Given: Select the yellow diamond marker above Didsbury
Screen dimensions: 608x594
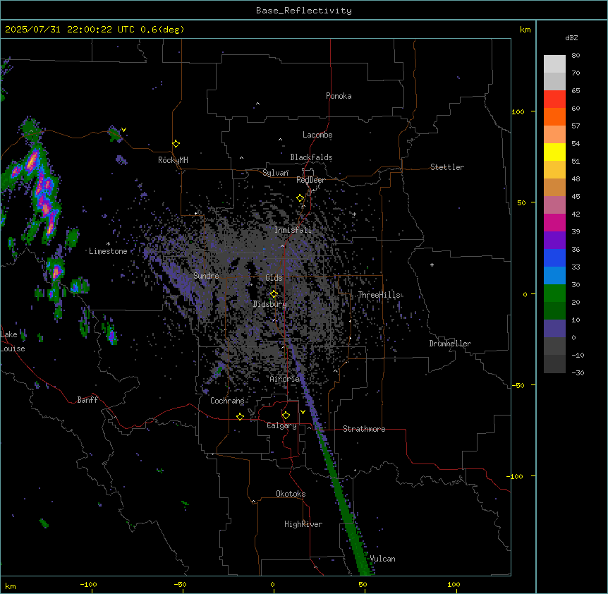Looking at the screenshot, I should pyautogui.click(x=274, y=294).
